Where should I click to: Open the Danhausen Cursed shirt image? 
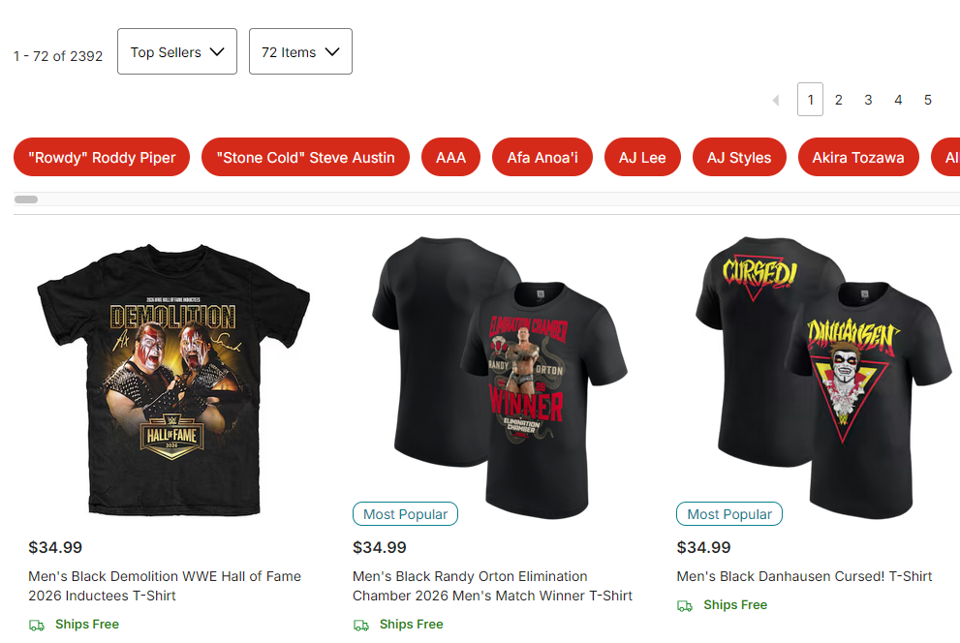pos(823,378)
